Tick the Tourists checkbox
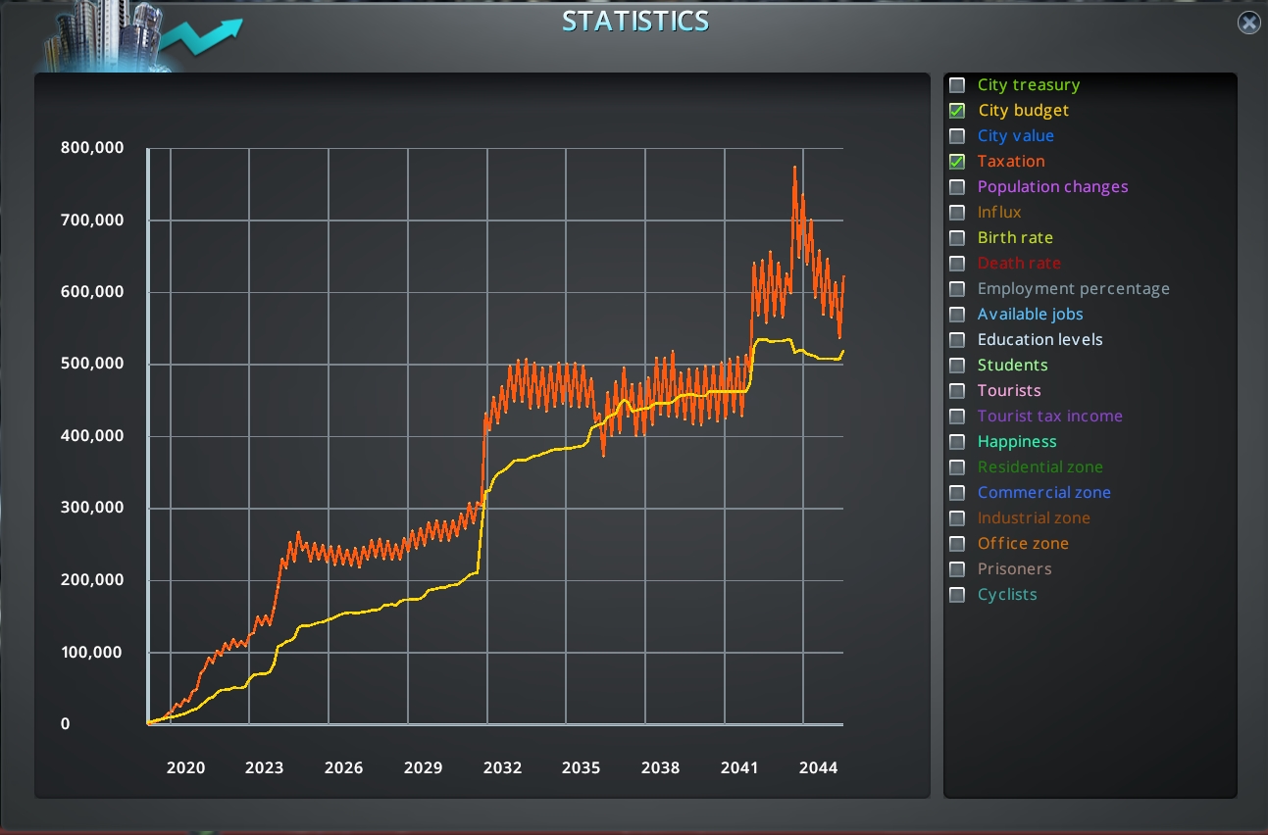Screen dimensions: 1268x835 [957, 391]
